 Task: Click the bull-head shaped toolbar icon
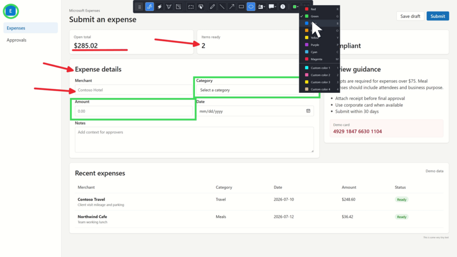tap(169, 7)
